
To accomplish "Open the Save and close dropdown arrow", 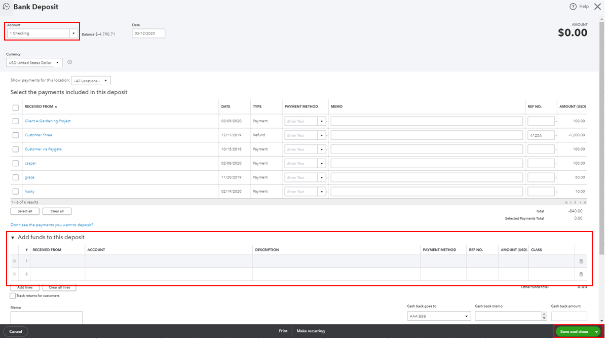I will click(x=596, y=332).
